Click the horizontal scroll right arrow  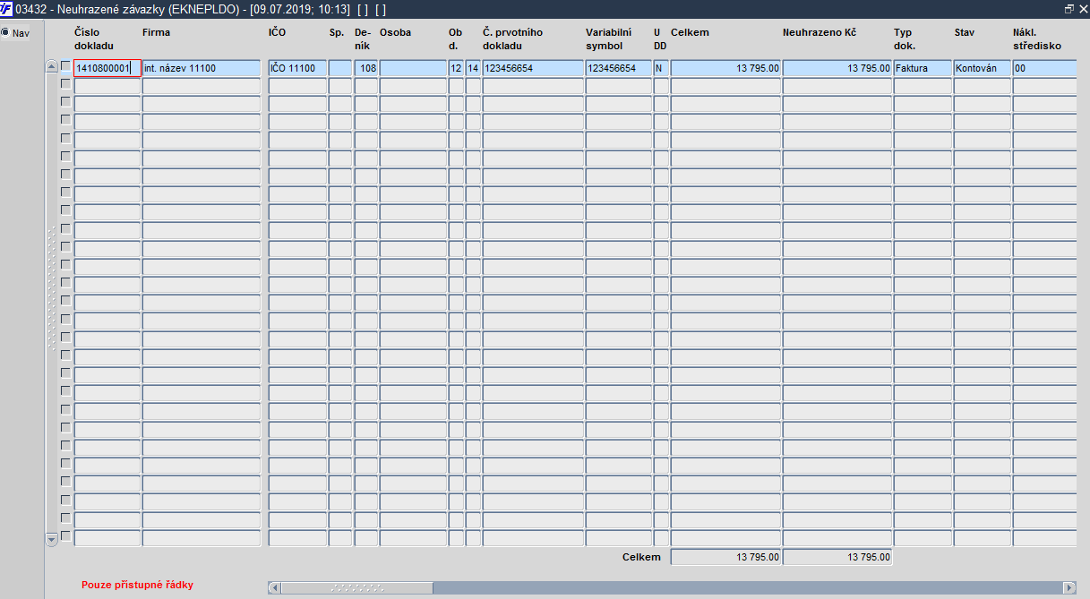coord(1069,587)
